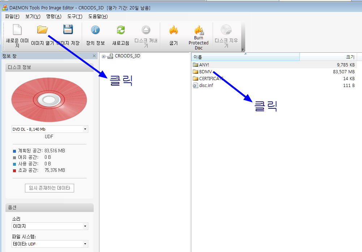Click the disc.inf file icon

click(196, 86)
